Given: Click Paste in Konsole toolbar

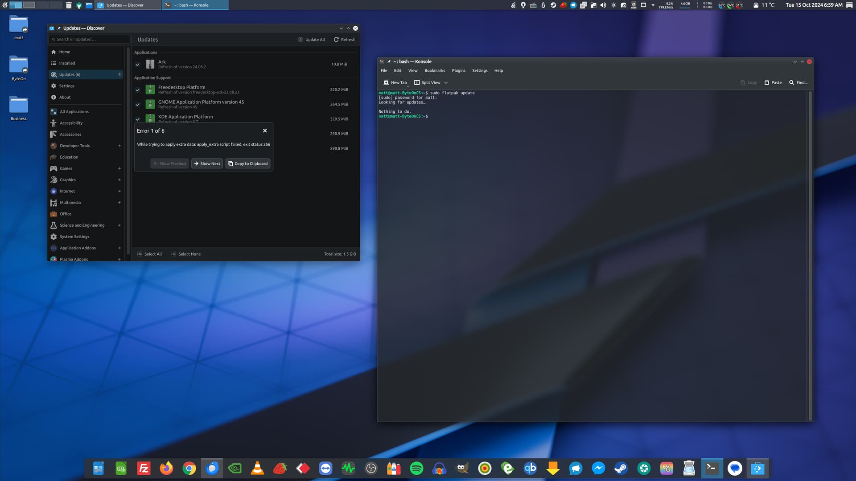Looking at the screenshot, I should pos(773,82).
